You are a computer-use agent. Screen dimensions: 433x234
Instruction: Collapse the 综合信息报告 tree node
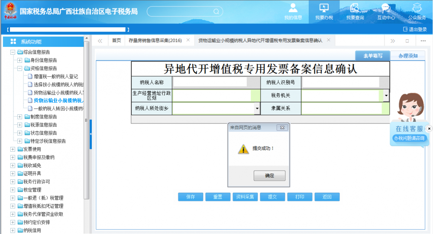coord(13,52)
